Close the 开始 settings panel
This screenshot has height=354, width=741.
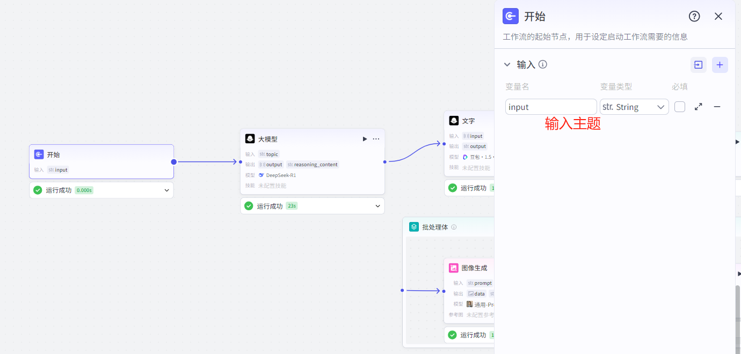pos(718,16)
